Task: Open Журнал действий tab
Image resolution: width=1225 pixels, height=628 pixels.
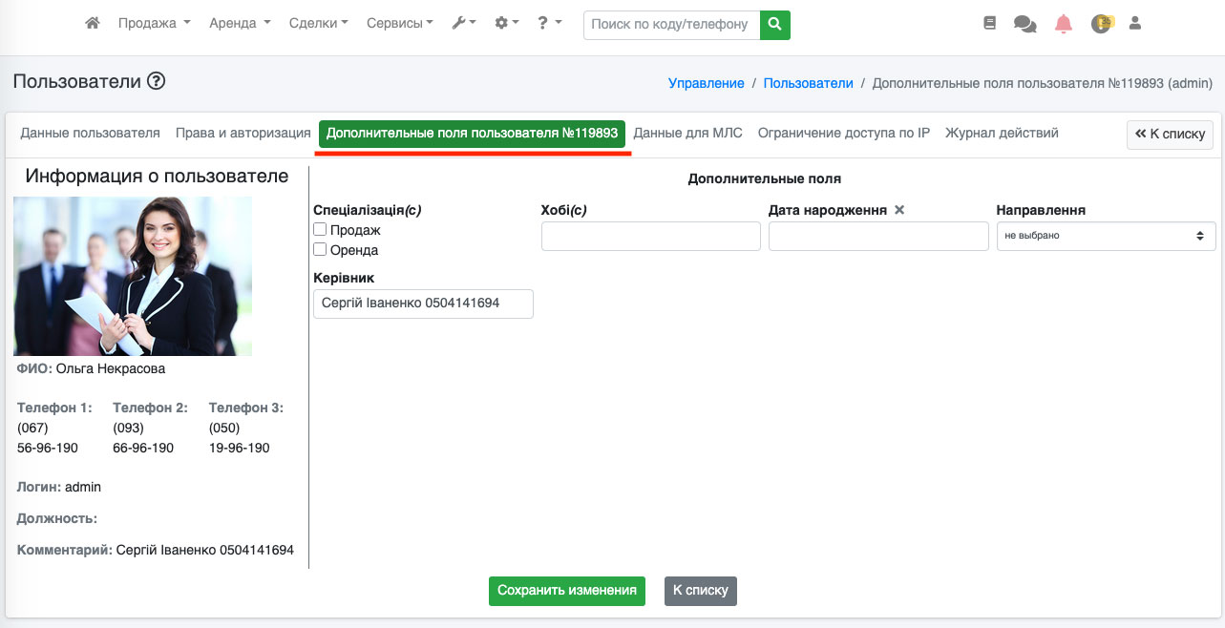Action: point(1002,133)
